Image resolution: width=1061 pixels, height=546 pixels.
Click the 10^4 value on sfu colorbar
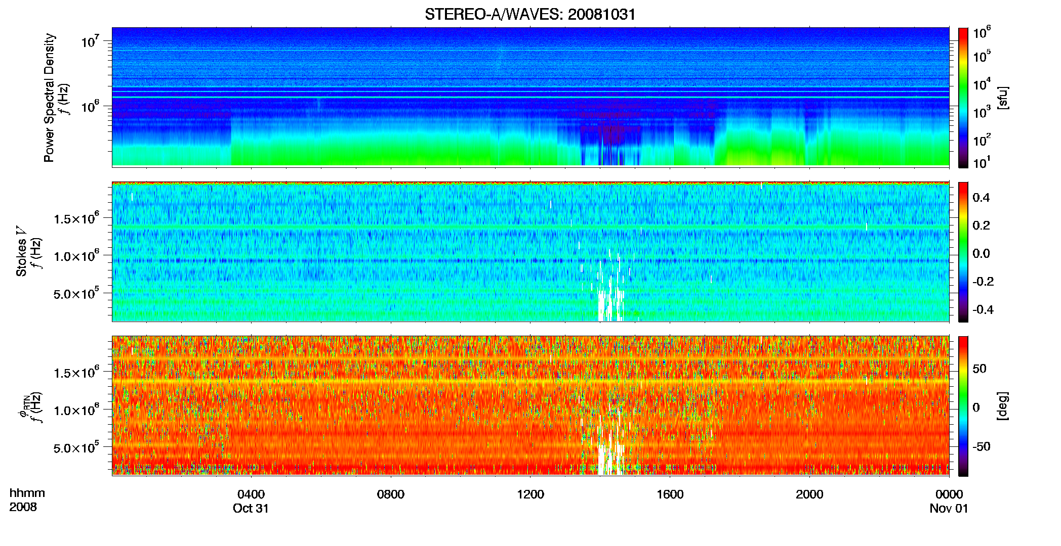[982, 84]
